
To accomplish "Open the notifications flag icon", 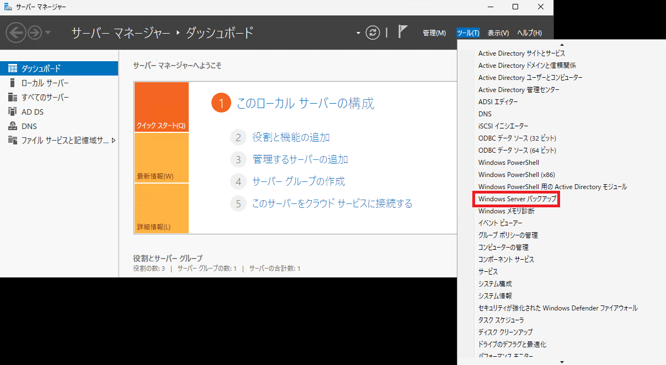I will [x=402, y=33].
